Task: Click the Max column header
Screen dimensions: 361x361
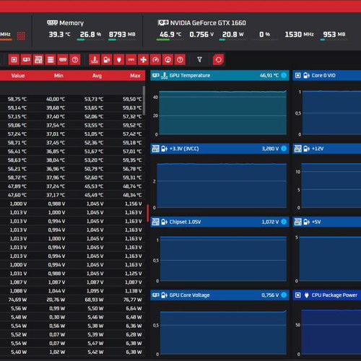Action: 135,76
